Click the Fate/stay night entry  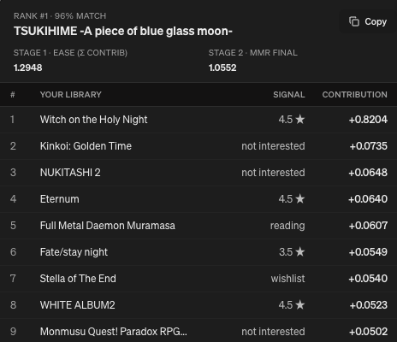198,252
